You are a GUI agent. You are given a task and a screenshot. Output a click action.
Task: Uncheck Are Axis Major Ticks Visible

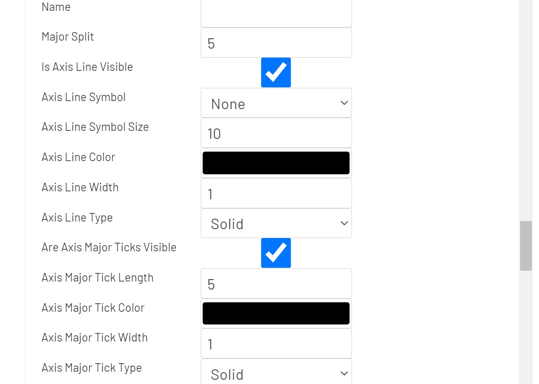[276, 253]
